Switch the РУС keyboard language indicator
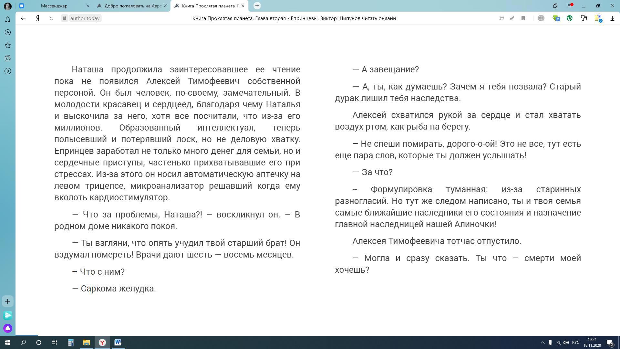Screen dimensions: 620x349 click(x=575, y=343)
